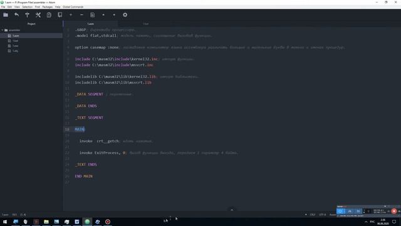Click CRLF line ending selector
This screenshot has height=226, width=401.
(x=313, y=215)
